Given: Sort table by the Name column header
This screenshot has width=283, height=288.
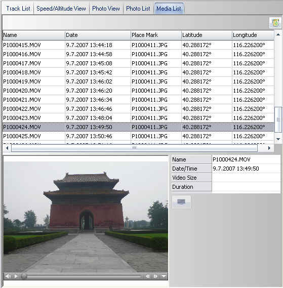Looking at the screenshot, I should 34,35.
